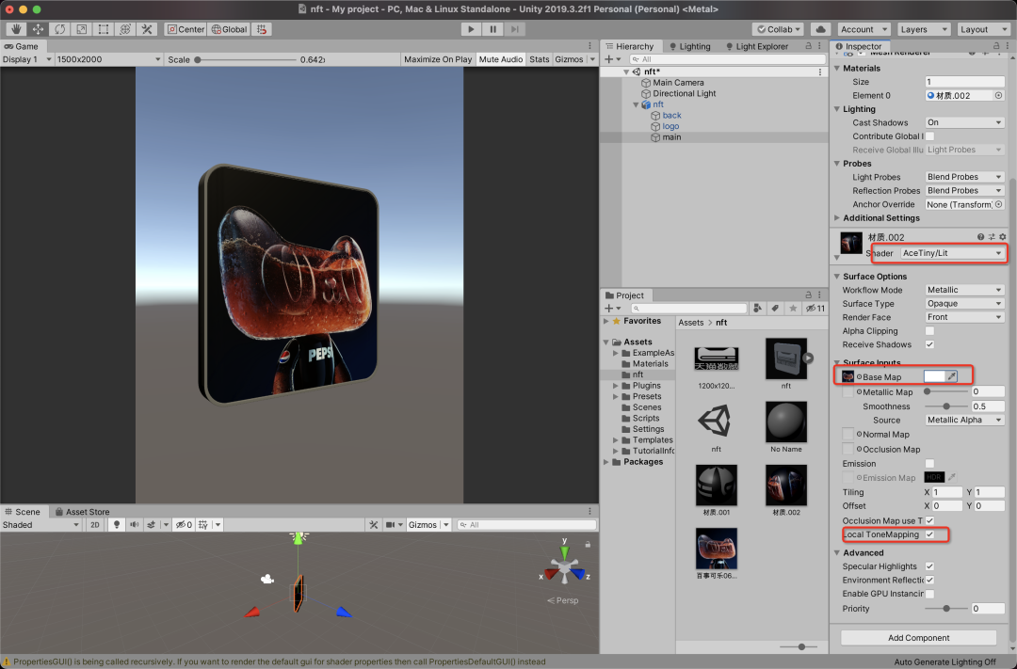
Task: Select the Scale tool
Action: (x=82, y=29)
